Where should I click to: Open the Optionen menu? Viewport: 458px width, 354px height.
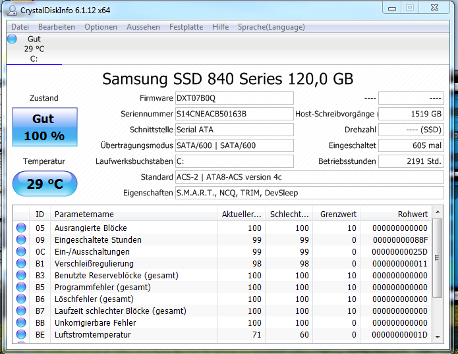(101, 27)
